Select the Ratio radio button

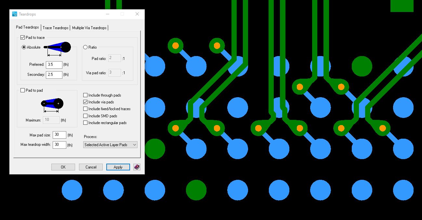pyautogui.click(x=86, y=47)
